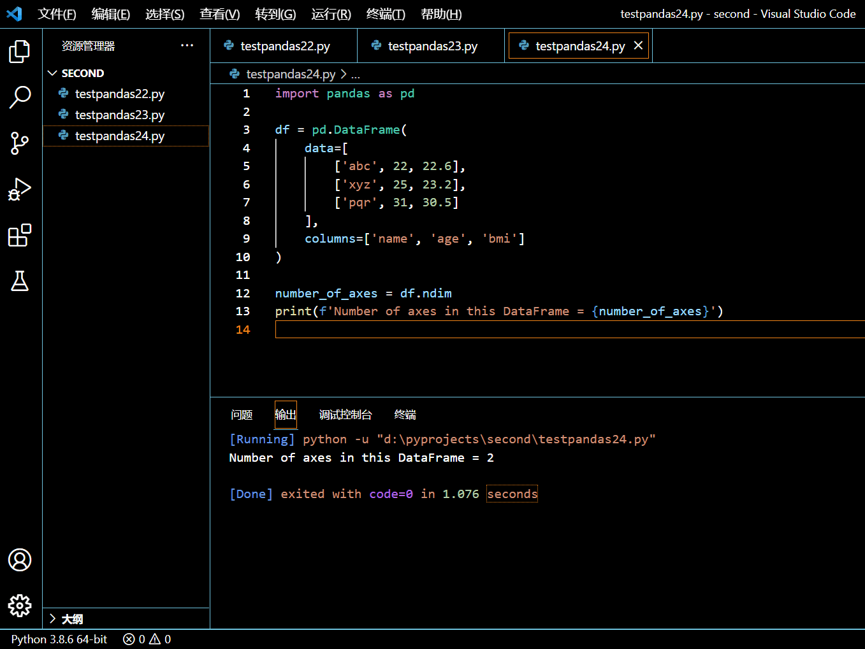The height and width of the screenshot is (649, 865).
Task: Click the ['xyz', 25, 23.2] row
Action: click(x=400, y=185)
